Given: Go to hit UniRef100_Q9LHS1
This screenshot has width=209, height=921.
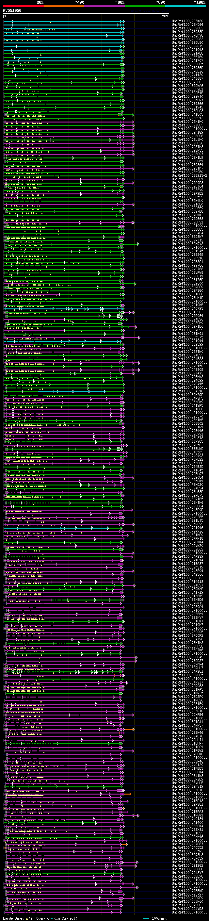Looking at the screenshot, I should coord(187,222).
